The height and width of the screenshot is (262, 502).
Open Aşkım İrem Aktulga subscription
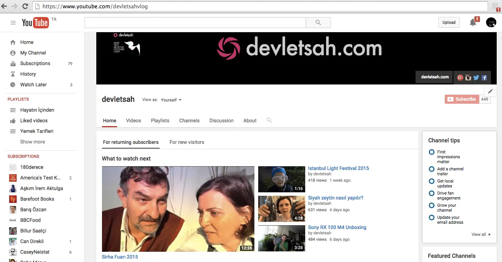click(x=41, y=188)
